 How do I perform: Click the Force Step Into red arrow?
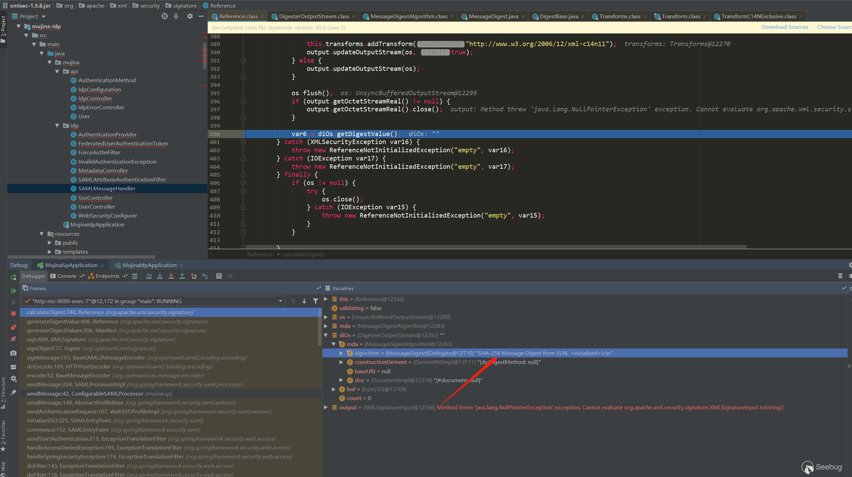point(171,276)
